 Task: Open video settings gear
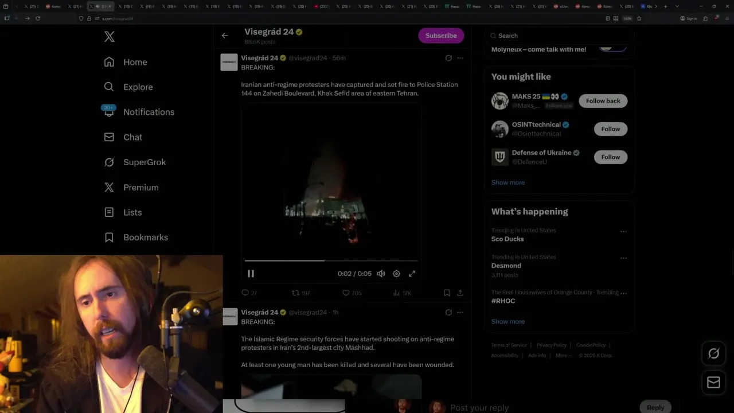click(x=396, y=274)
